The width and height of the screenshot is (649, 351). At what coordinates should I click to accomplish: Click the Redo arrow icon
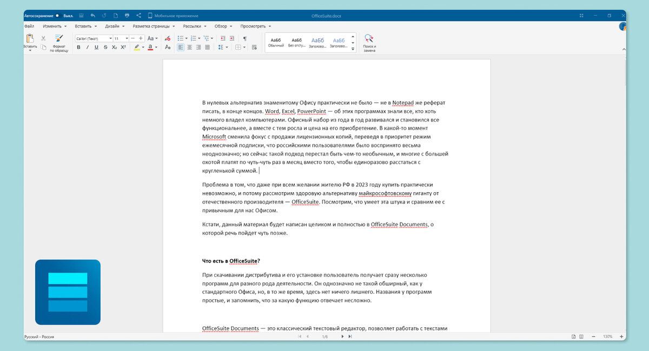tap(104, 16)
